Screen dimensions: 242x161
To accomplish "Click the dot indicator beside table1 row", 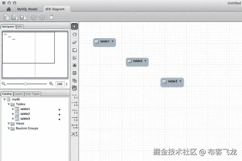I will tap(60, 110).
